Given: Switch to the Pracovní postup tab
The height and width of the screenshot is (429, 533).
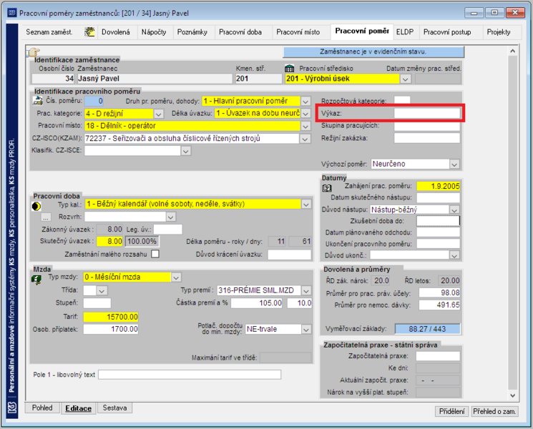Looking at the screenshot, I should tap(447, 32).
